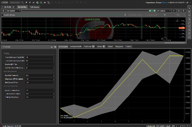192x127 pixels.
Task: Click the back arrow button at top left
Action: click(5, 3)
